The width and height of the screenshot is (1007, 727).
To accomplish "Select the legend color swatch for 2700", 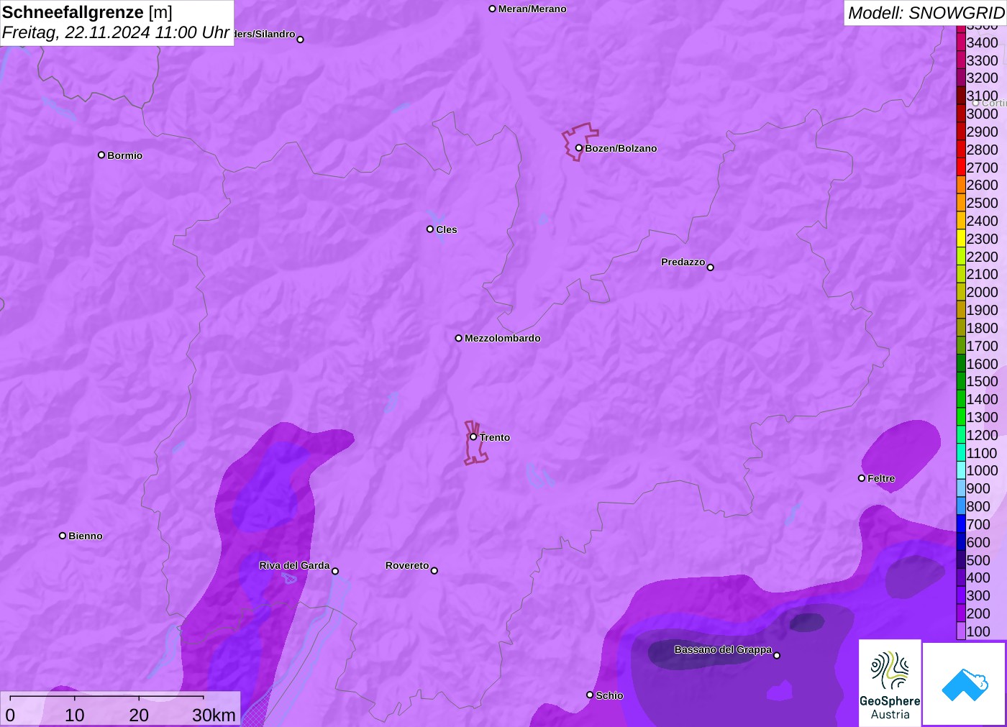I will [961, 168].
